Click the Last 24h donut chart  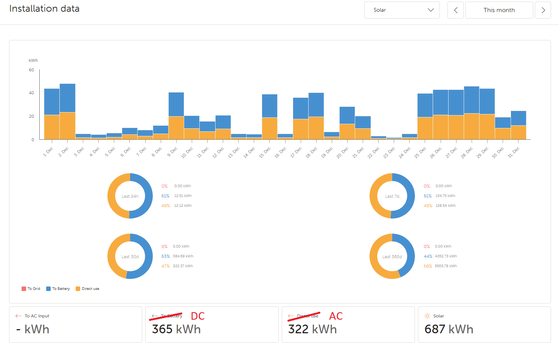(130, 196)
